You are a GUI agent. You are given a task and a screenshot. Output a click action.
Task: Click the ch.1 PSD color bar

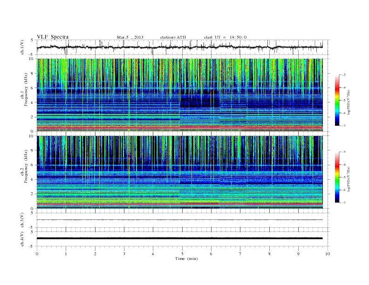coord(337,100)
